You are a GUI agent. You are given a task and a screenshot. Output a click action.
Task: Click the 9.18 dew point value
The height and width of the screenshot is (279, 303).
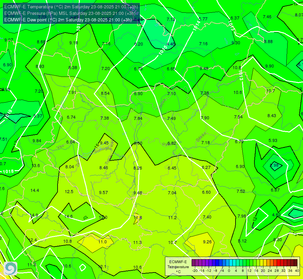tap(74, 43)
